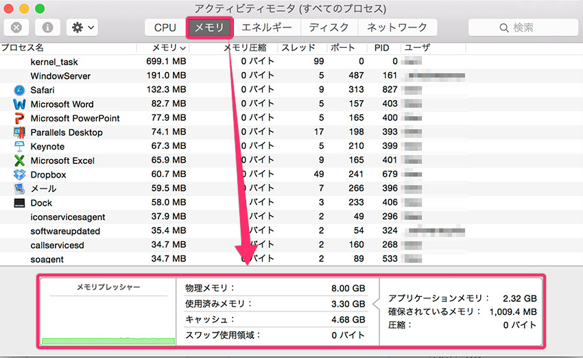Click PID 827 cell for Safari
583x358 pixels.
point(390,90)
